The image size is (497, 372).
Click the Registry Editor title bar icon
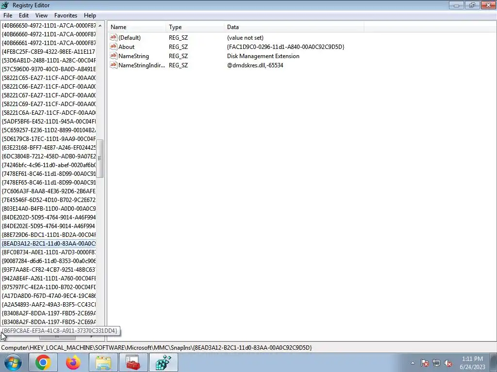click(5, 5)
